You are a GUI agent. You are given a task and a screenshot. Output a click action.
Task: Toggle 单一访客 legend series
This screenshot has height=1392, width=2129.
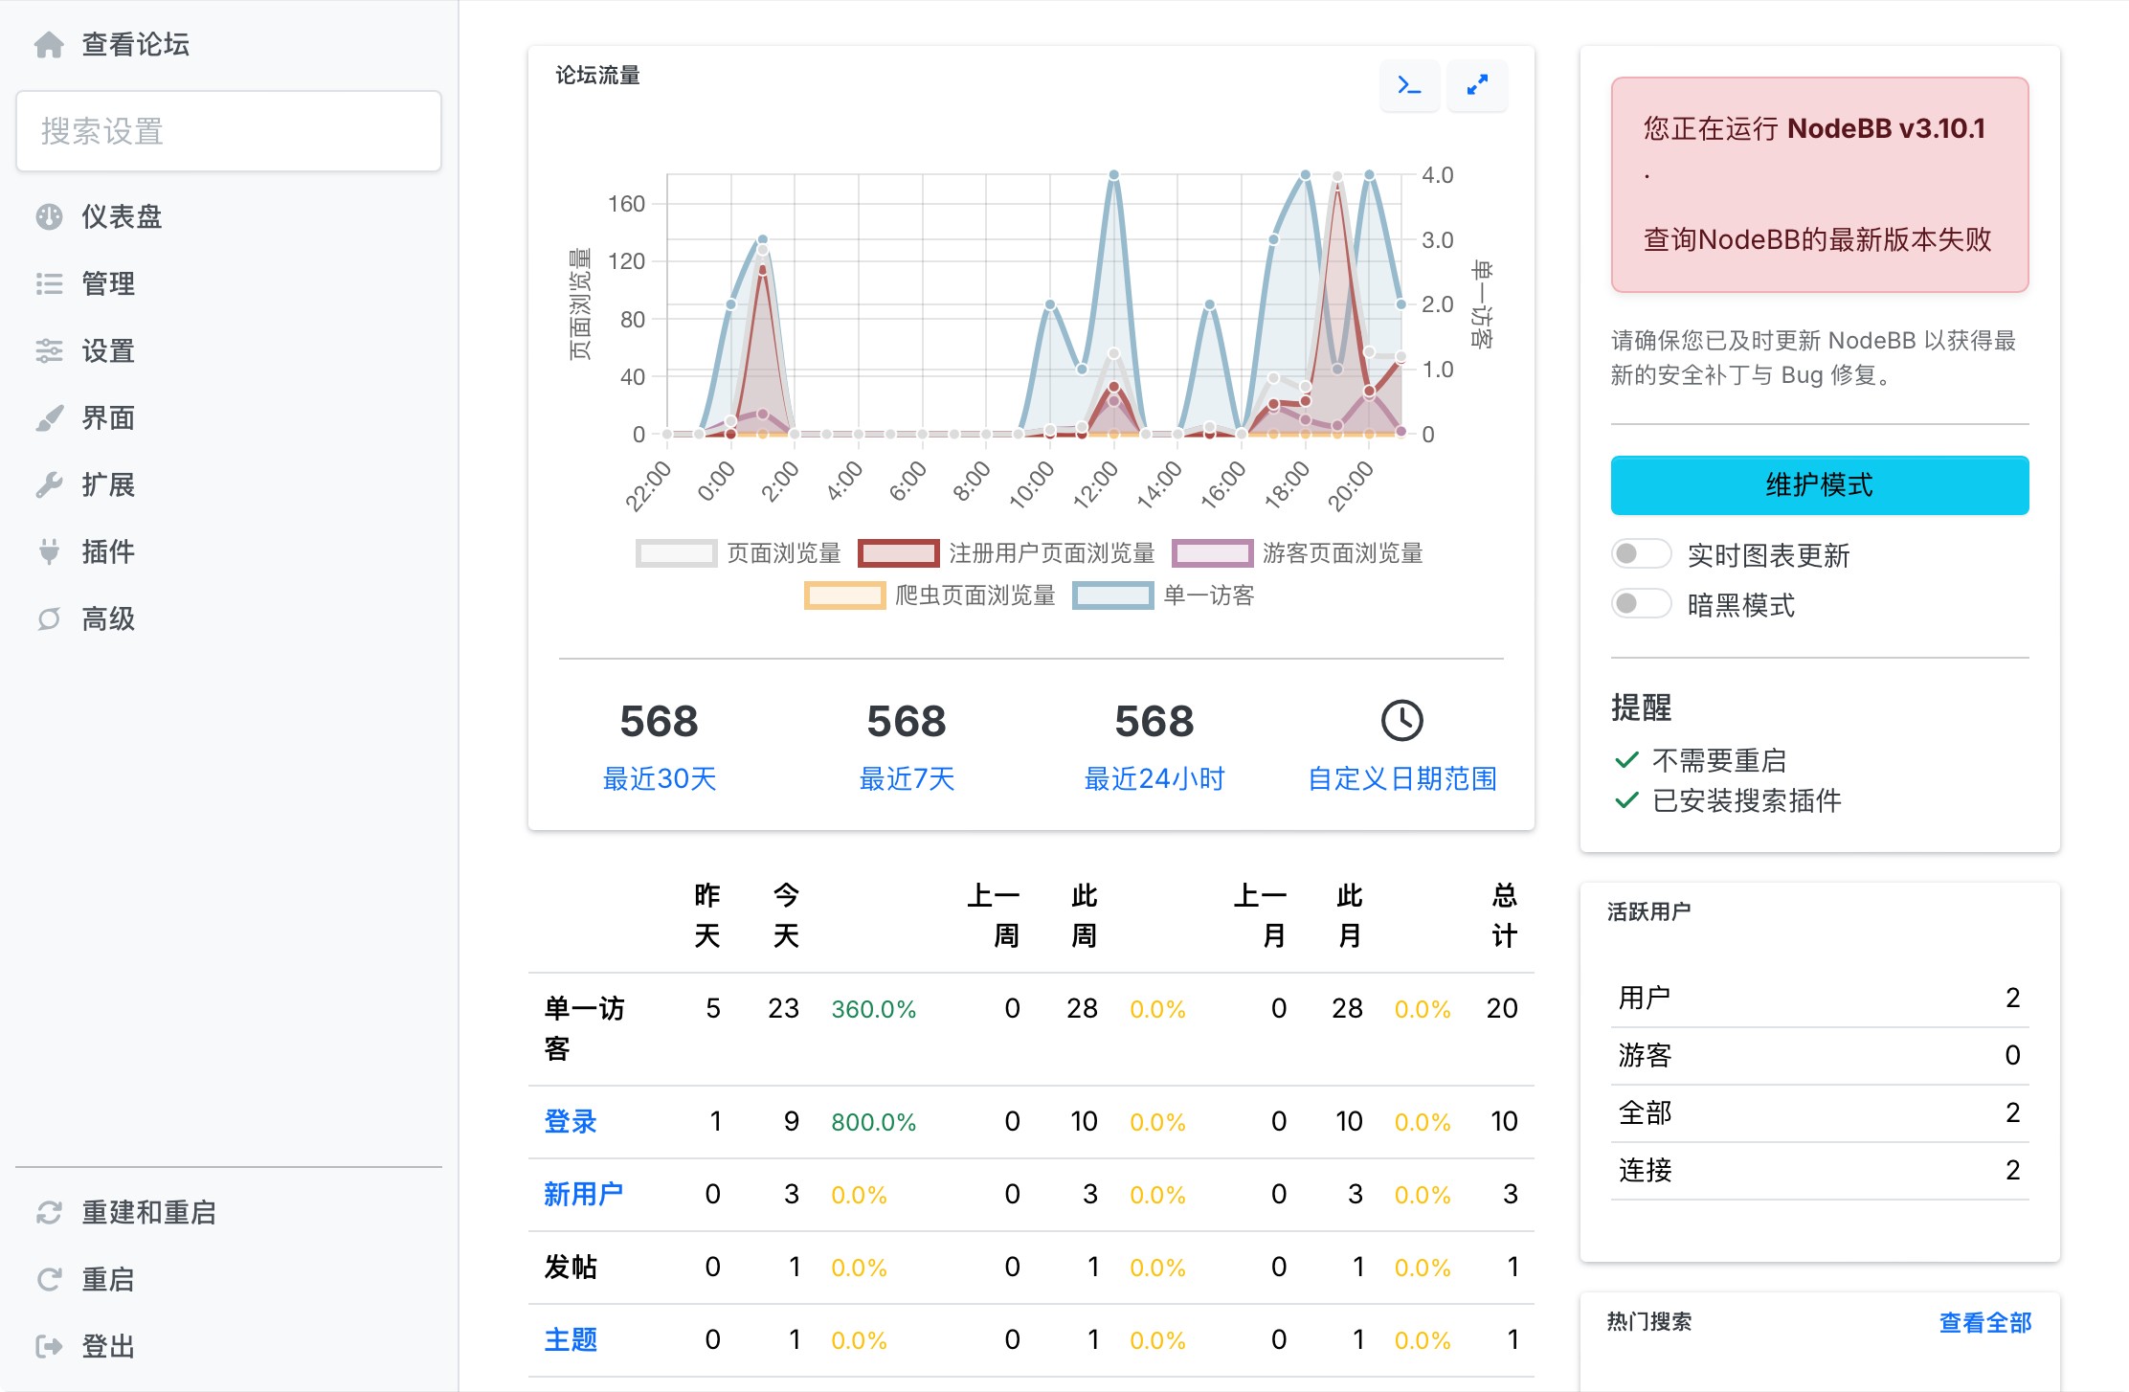1164,595
